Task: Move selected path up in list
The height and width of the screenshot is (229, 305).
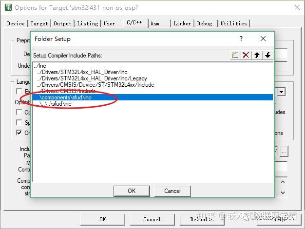Action: pos(257,55)
